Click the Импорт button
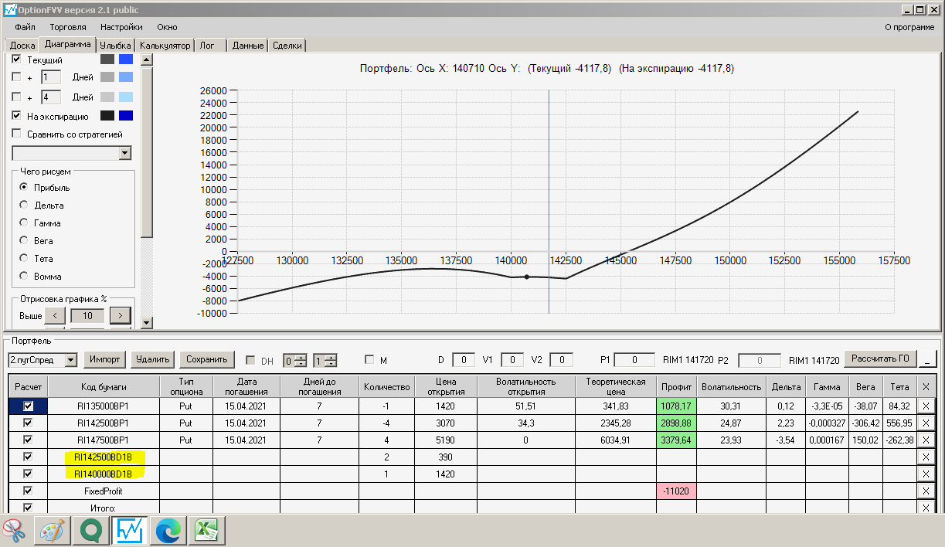 104,359
